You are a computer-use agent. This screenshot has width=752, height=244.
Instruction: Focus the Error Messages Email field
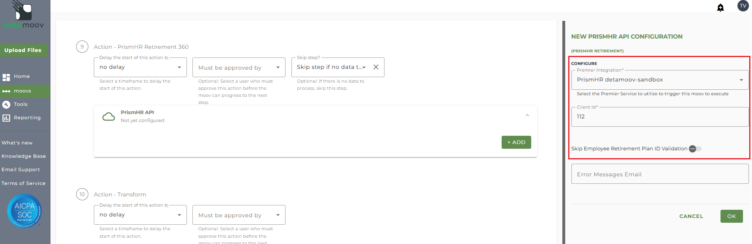tap(660, 174)
